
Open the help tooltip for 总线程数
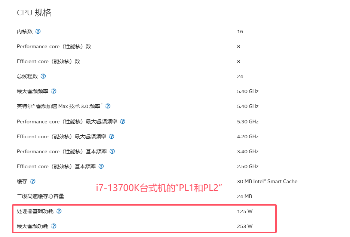tap(43, 76)
